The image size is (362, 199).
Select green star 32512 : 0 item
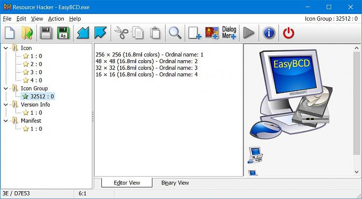tap(38, 96)
